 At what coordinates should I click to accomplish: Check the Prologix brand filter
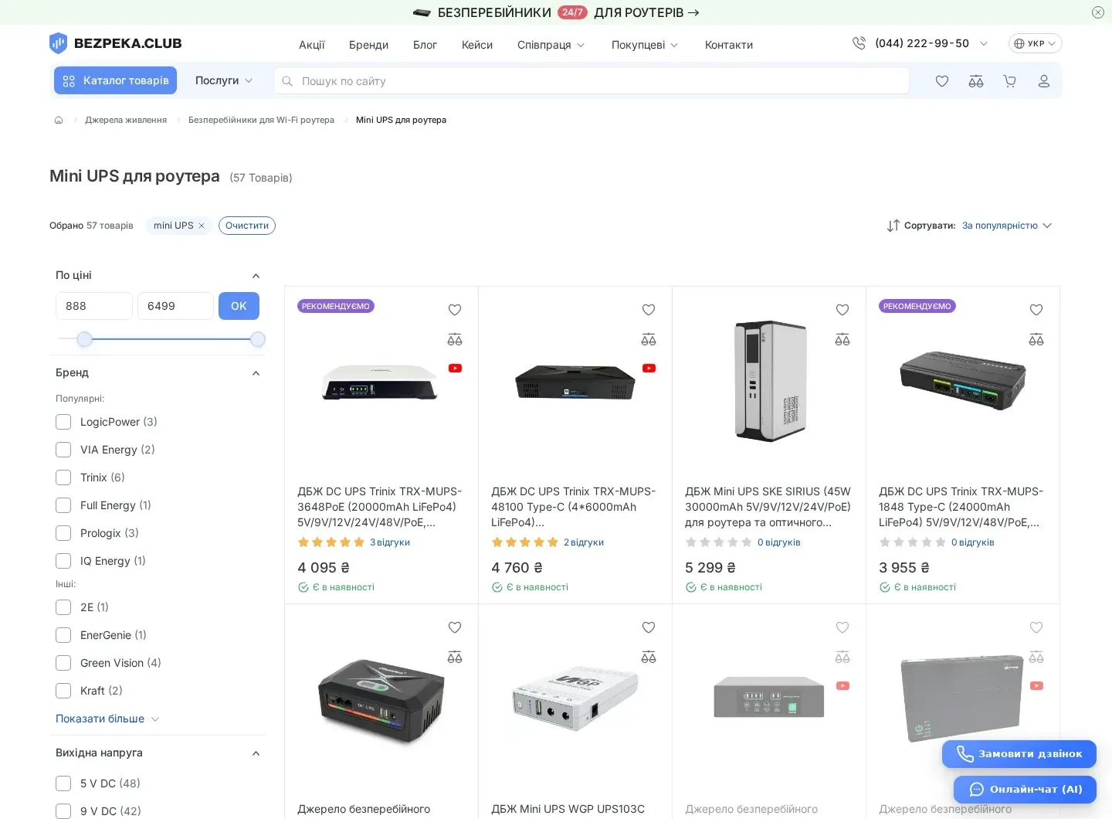63,533
